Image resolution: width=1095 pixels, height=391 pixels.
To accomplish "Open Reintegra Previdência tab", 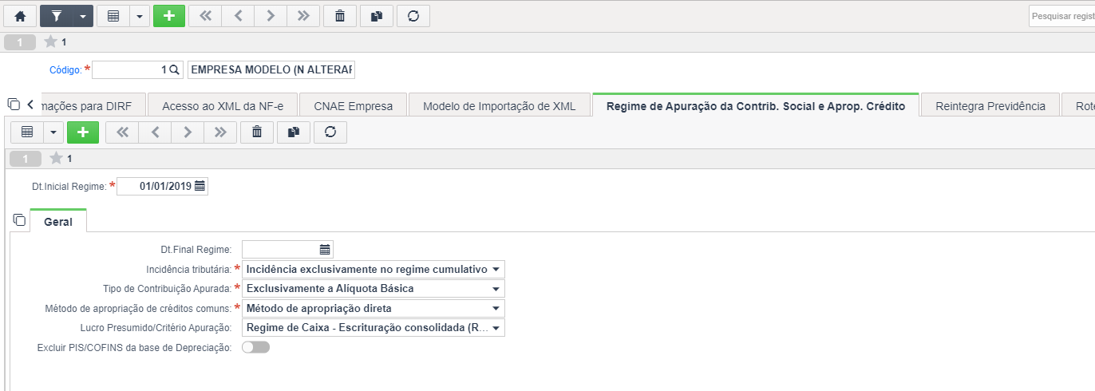I will (x=990, y=105).
